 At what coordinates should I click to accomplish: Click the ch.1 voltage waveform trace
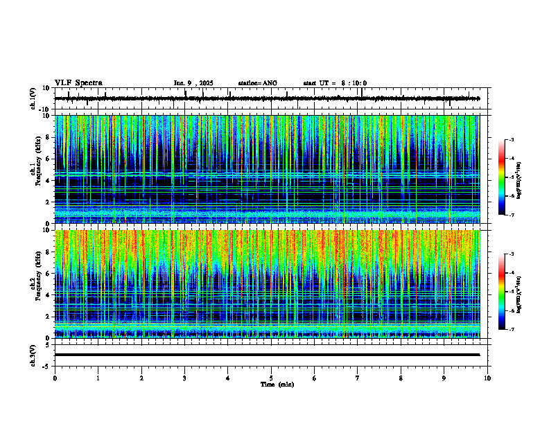tap(267, 98)
